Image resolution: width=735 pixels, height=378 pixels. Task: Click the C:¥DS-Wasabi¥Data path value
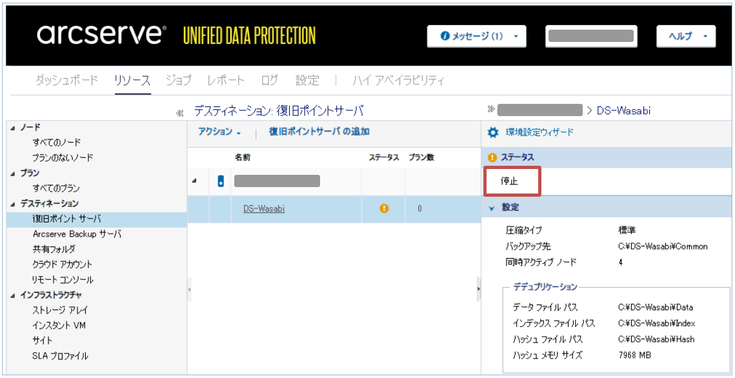click(x=656, y=308)
